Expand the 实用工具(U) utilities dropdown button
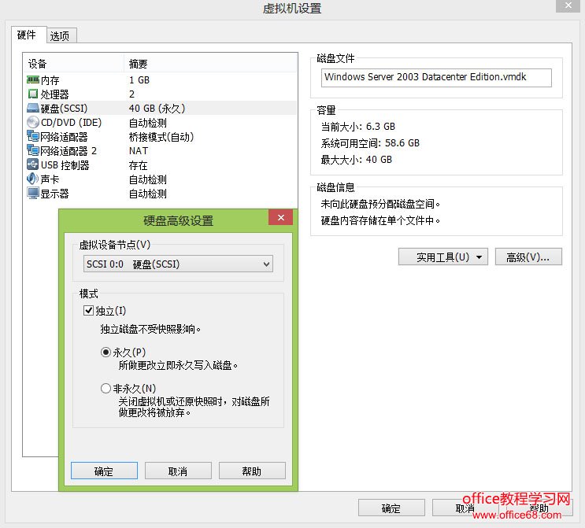585x528 pixels. (x=442, y=257)
